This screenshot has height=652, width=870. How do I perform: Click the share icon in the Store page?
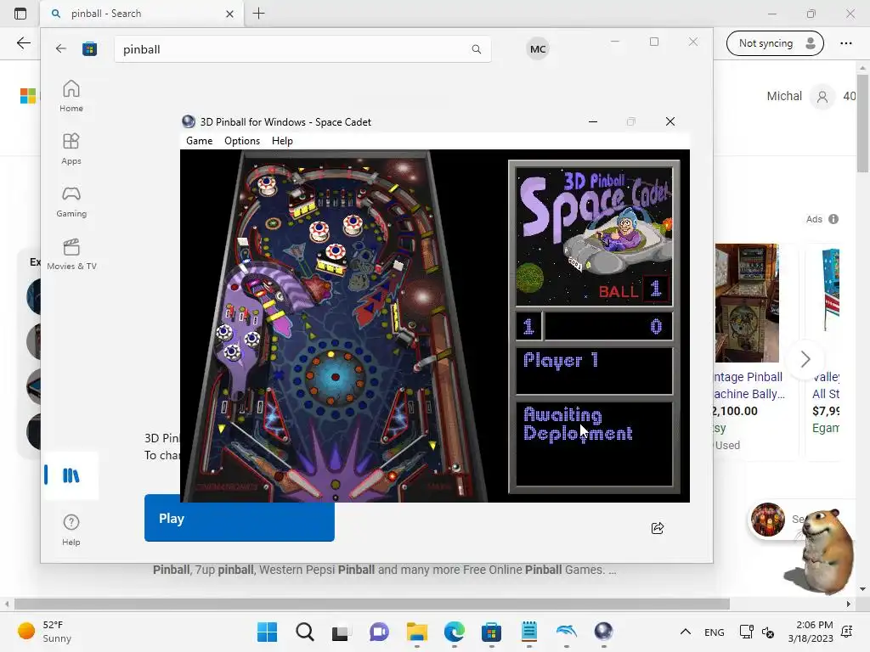[x=658, y=528]
